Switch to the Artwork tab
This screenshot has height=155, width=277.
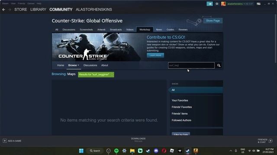tap(101, 30)
